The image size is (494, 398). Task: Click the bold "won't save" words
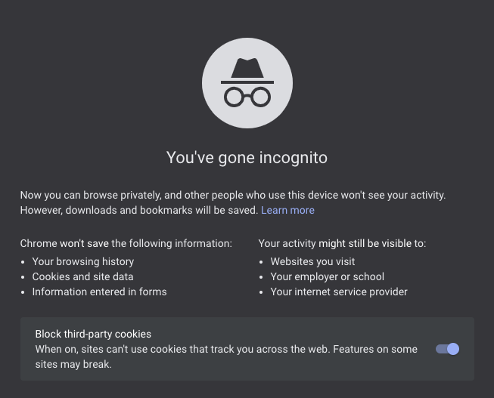pos(85,243)
